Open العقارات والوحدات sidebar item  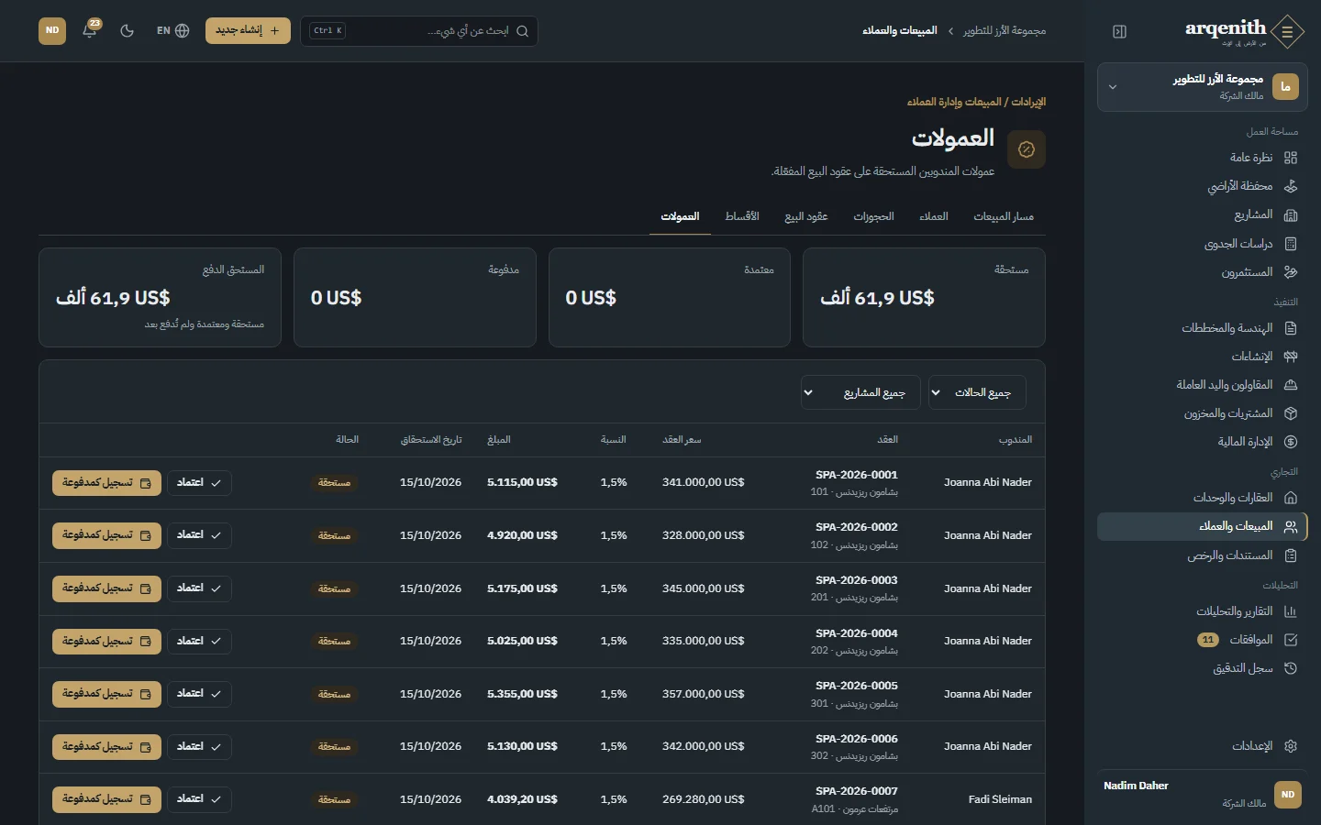coord(1203,498)
